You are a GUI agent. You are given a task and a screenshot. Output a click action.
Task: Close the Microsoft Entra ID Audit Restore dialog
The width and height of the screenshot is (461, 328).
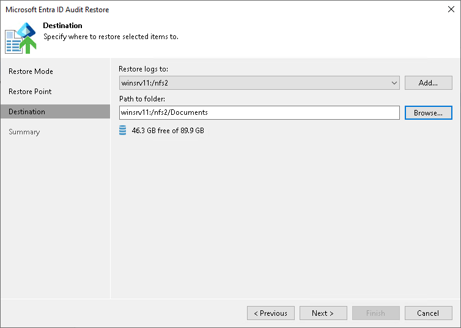[x=451, y=9]
